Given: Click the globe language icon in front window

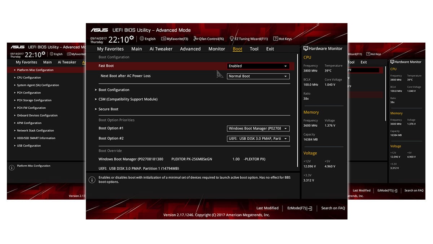Looking at the screenshot, I should [141, 39].
